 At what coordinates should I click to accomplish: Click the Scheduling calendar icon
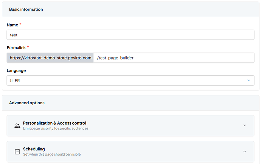pyautogui.click(x=17, y=152)
